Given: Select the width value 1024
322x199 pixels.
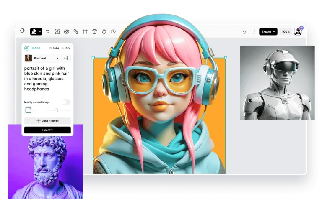Looking at the screenshot, I should 56,48.
